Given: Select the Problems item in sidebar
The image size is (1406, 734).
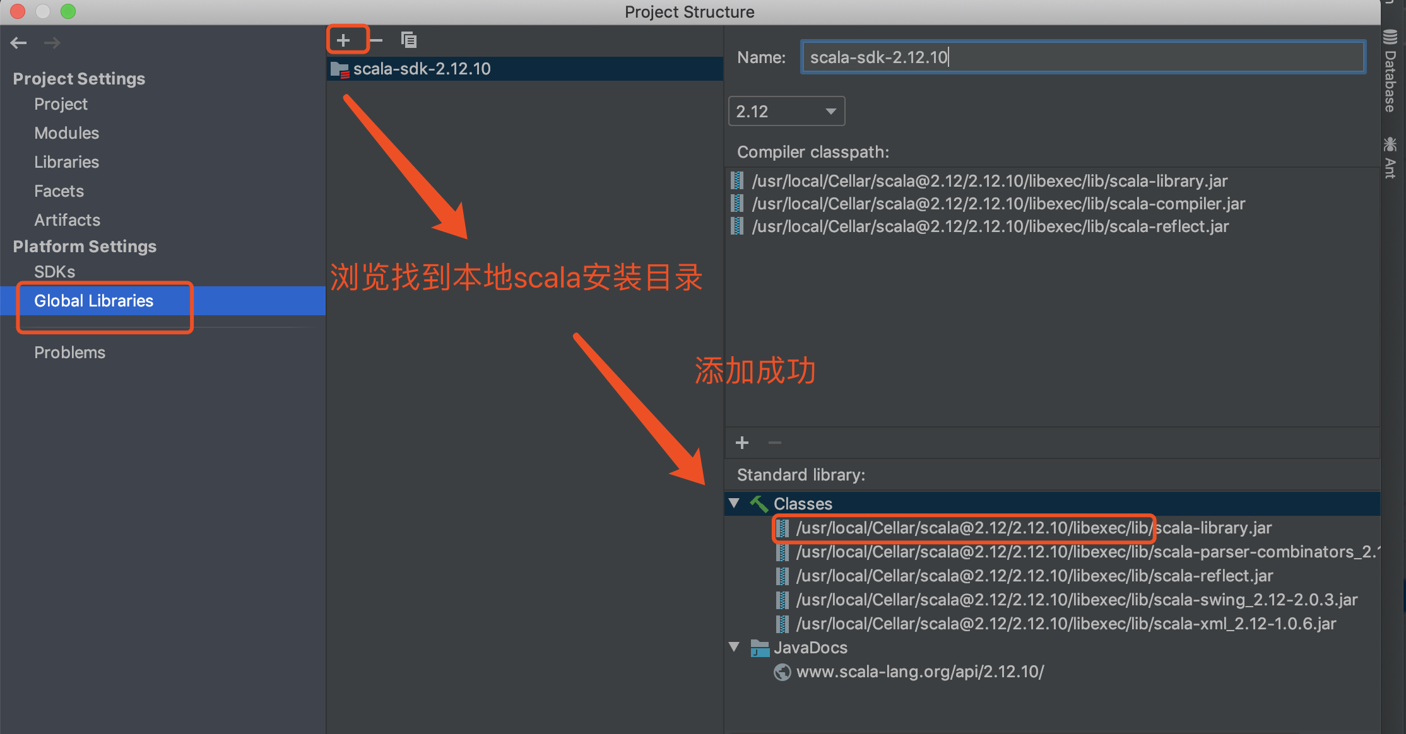Looking at the screenshot, I should click(x=69, y=352).
